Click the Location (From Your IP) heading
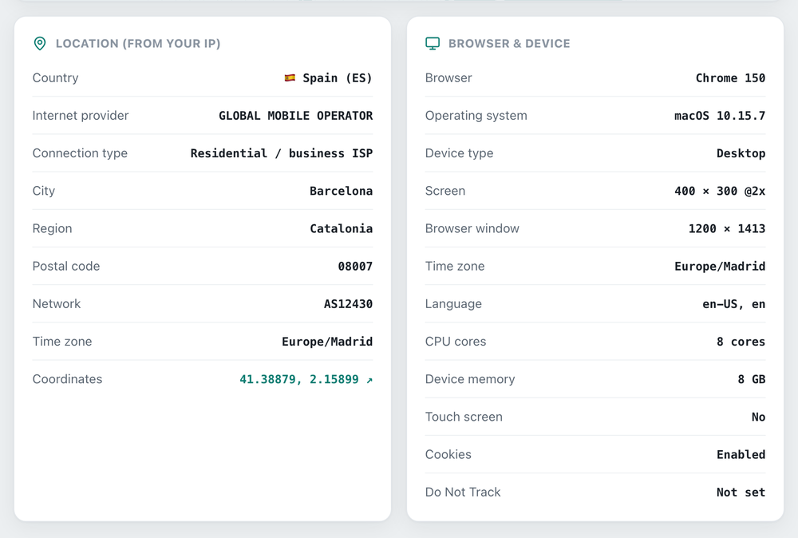Screen dimensions: 798x538 point(138,44)
